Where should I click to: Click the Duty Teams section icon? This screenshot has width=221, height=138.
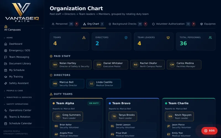51,94
